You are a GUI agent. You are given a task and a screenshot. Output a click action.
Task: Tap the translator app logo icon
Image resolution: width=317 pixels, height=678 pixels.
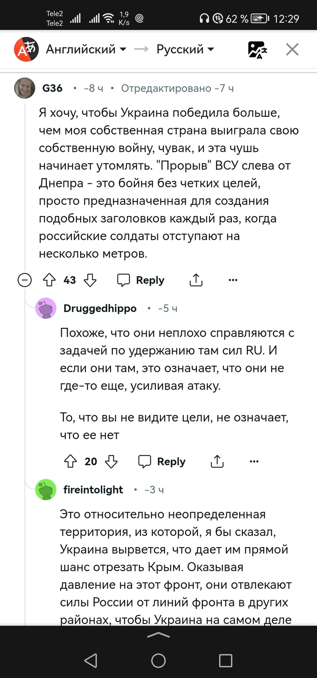click(x=25, y=49)
